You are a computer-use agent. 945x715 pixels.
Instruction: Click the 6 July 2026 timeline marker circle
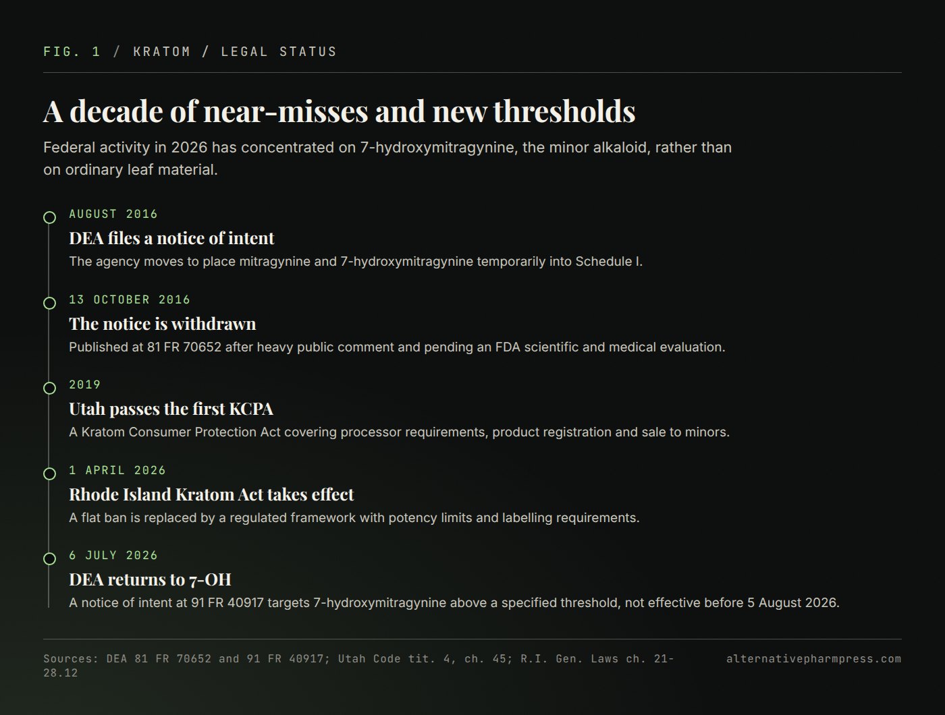[x=49, y=559]
